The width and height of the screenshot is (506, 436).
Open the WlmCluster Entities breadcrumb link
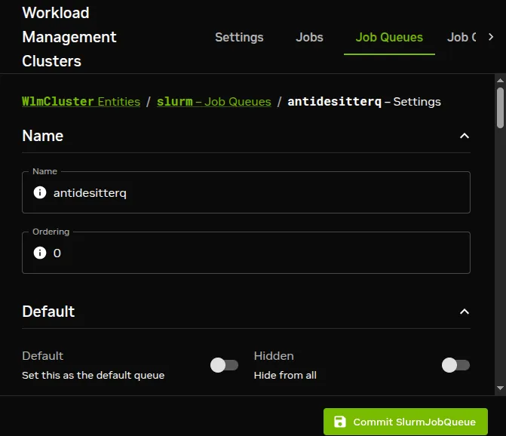tap(81, 102)
